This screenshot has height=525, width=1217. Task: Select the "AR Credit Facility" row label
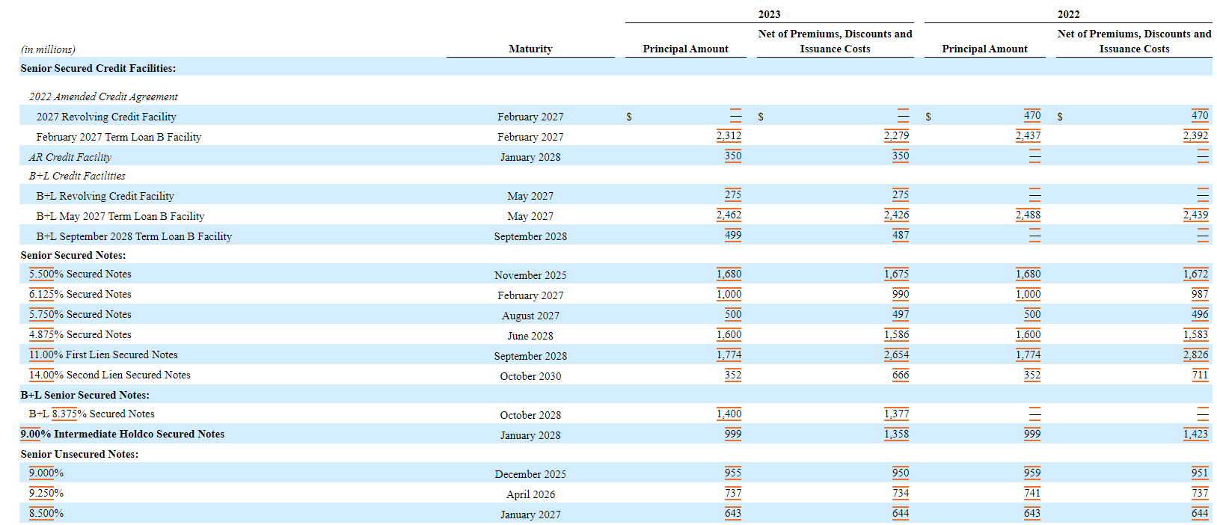click(x=70, y=157)
